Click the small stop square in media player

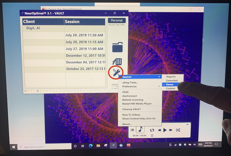152,136
